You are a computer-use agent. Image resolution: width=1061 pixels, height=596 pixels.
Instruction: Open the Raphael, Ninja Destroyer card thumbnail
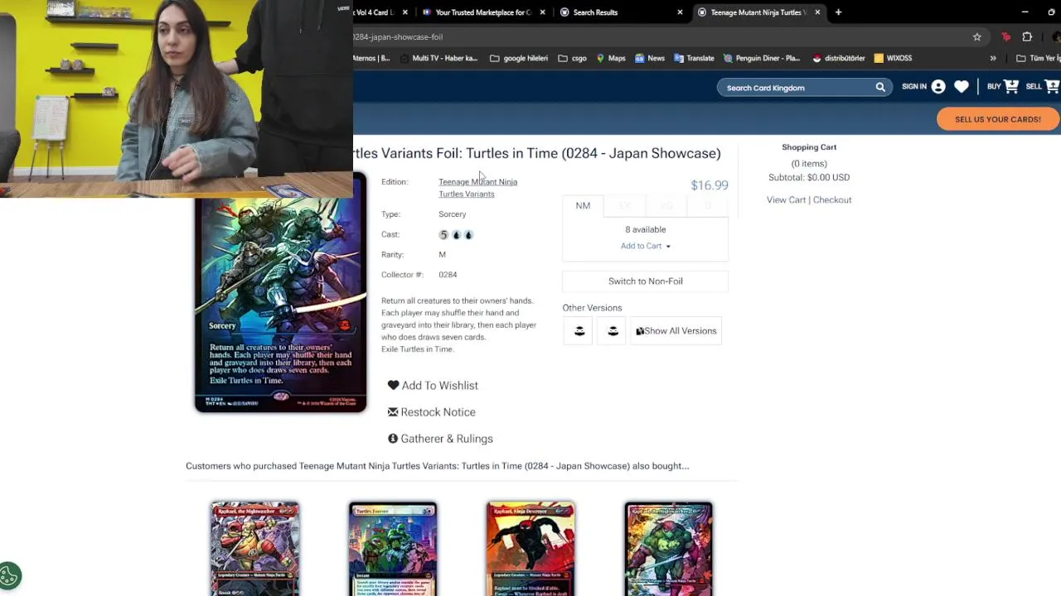(x=530, y=548)
